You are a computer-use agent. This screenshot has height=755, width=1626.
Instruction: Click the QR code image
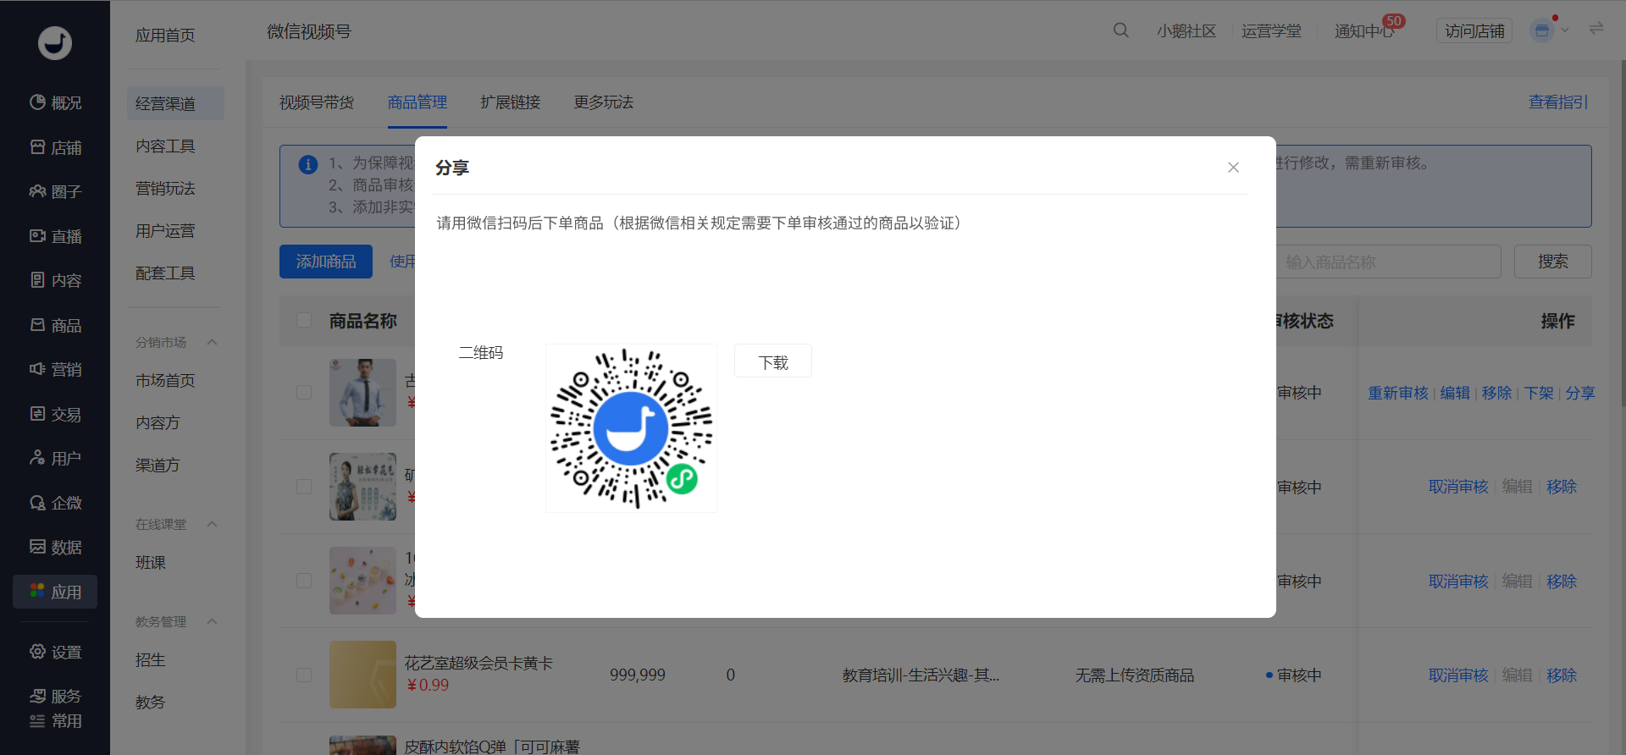631,428
